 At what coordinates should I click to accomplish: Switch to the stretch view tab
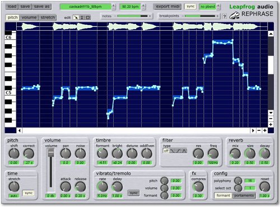click(x=48, y=17)
